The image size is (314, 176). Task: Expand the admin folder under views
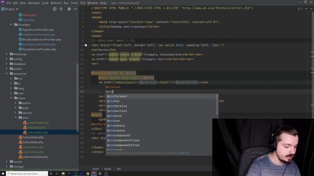pos(15,103)
